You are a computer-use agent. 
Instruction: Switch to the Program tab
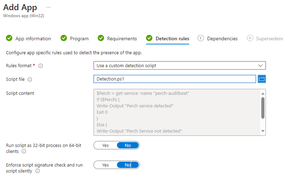(79, 39)
